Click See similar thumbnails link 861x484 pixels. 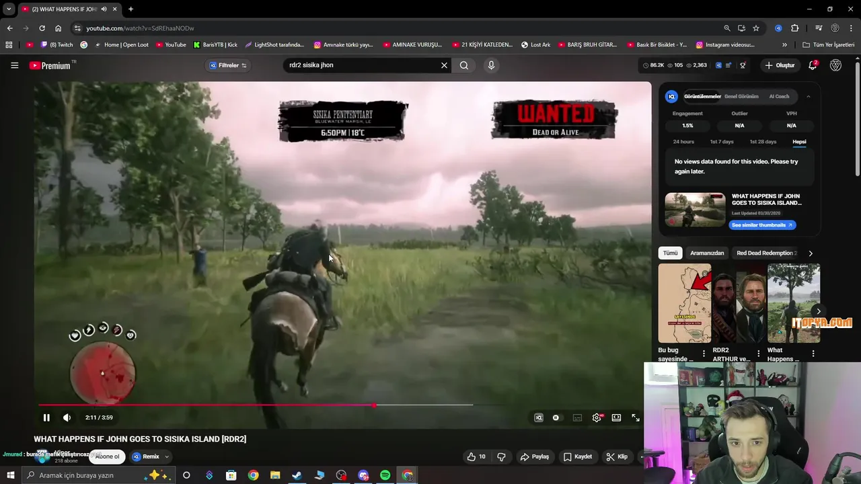[x=762, y=225]
